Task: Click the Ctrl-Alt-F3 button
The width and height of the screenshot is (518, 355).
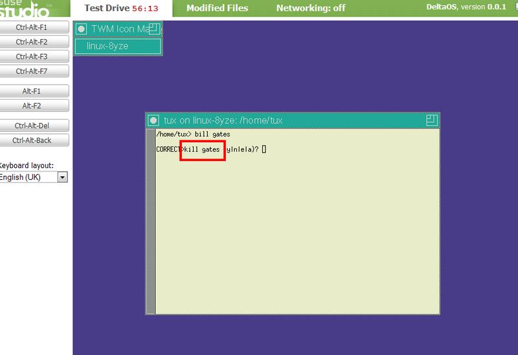Action: 35,56
